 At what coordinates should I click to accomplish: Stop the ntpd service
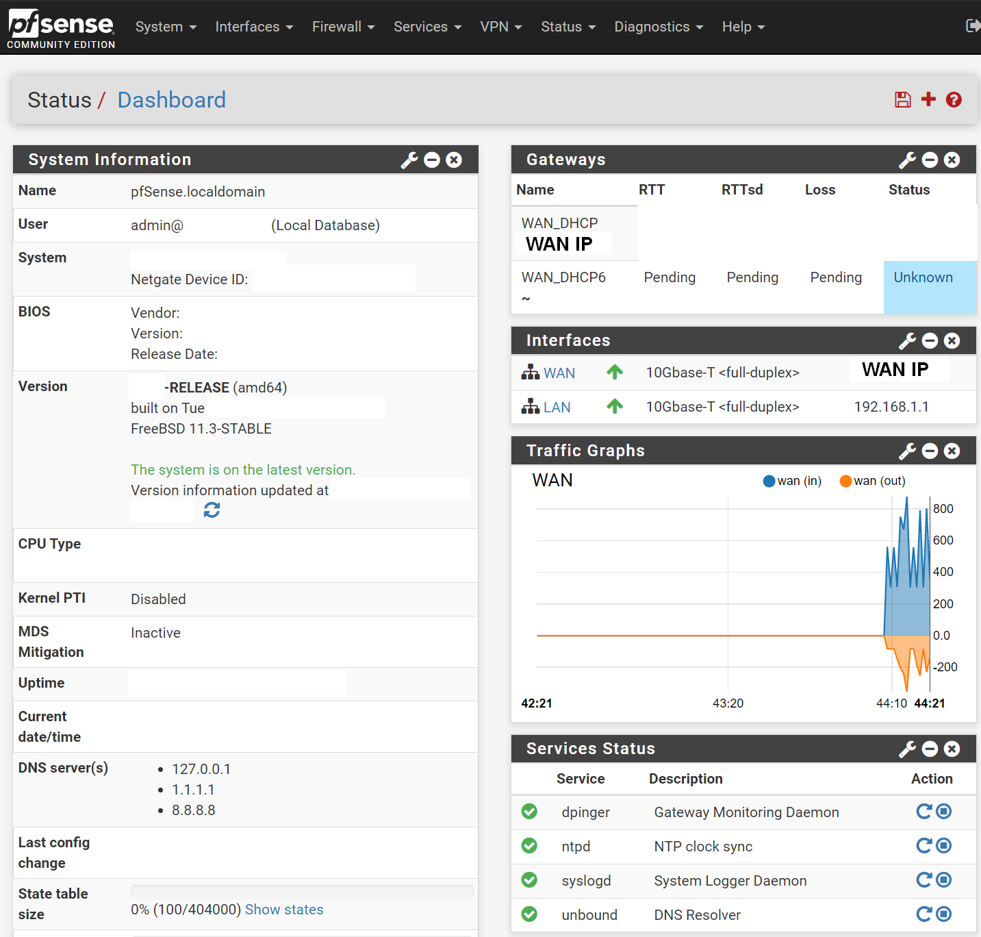(943, 846)
